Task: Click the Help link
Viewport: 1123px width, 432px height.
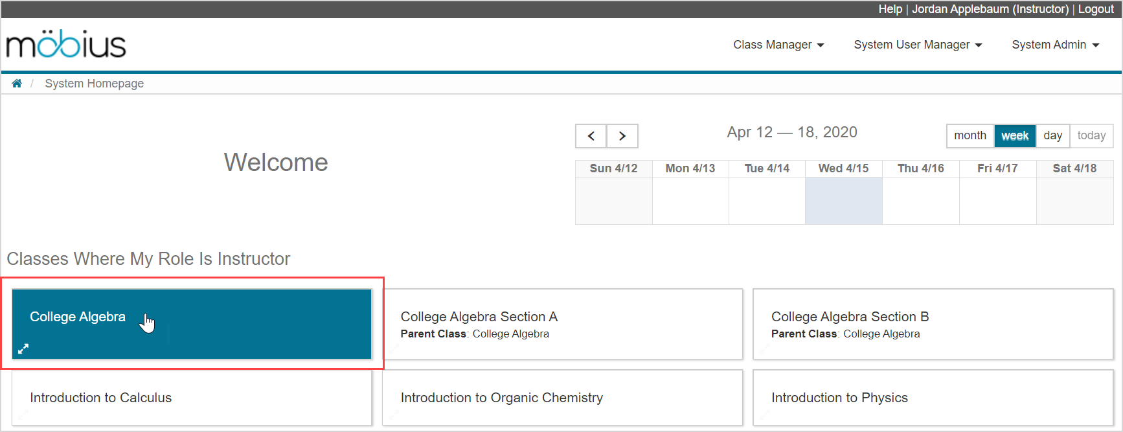Action: [890, 9]
